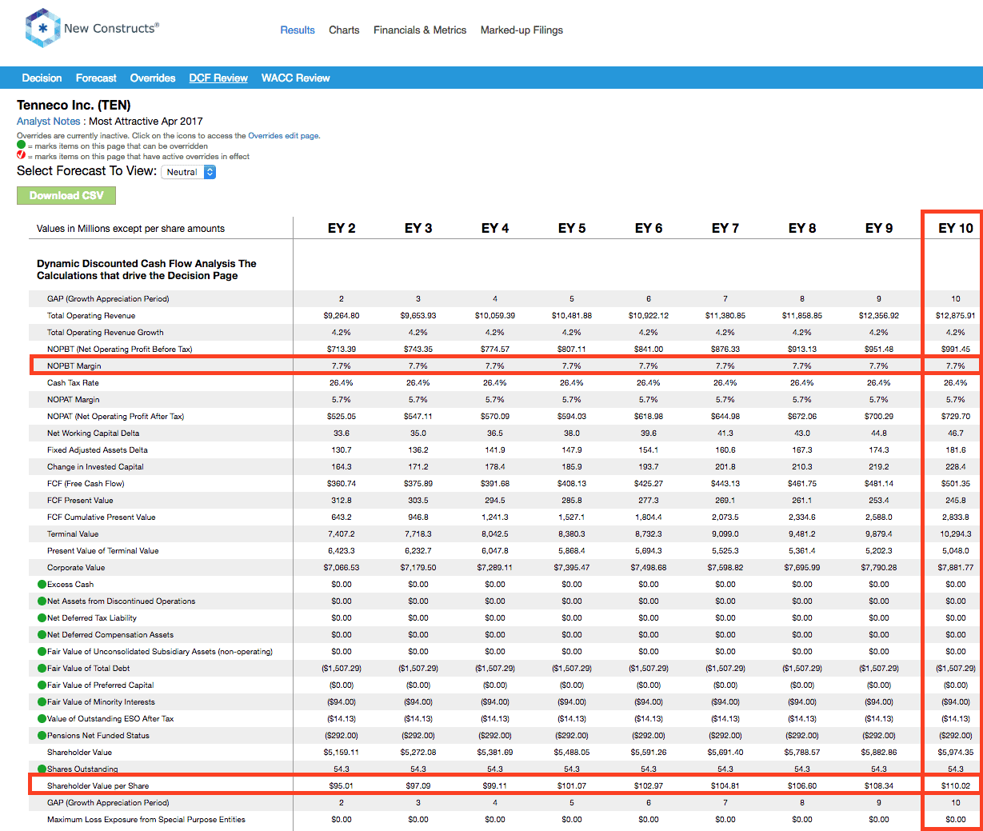Image resolution: width=983 pixels, height=831 pixels.
Task: Click the green legend dot for overridable items
Action: point(22,146)
